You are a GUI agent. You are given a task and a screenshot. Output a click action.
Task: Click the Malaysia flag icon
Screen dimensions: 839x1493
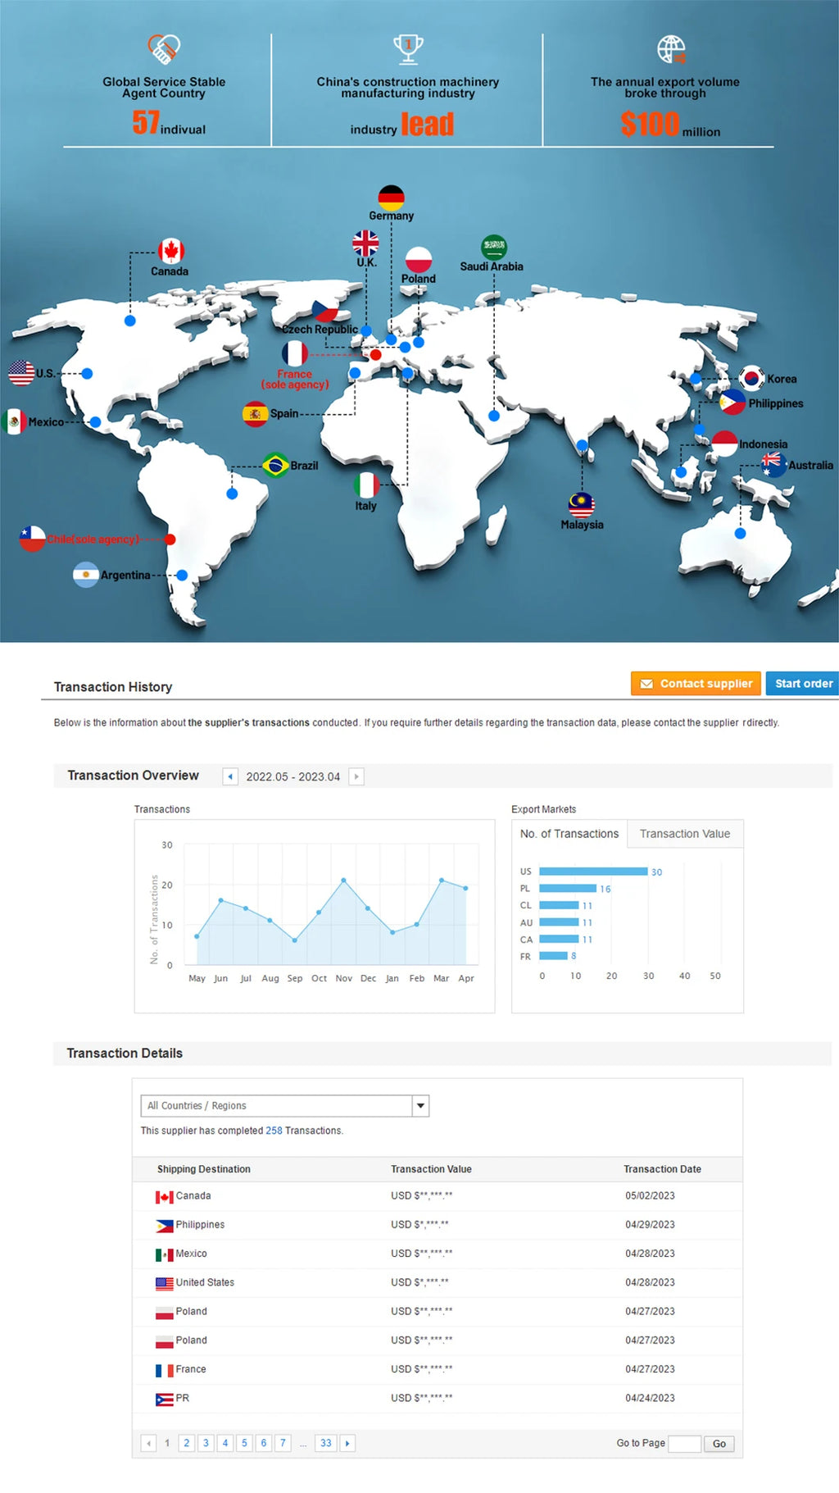[582, 505]
